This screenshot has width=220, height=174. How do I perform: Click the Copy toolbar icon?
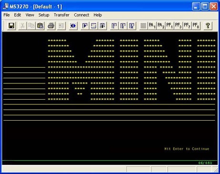point(31,26)
